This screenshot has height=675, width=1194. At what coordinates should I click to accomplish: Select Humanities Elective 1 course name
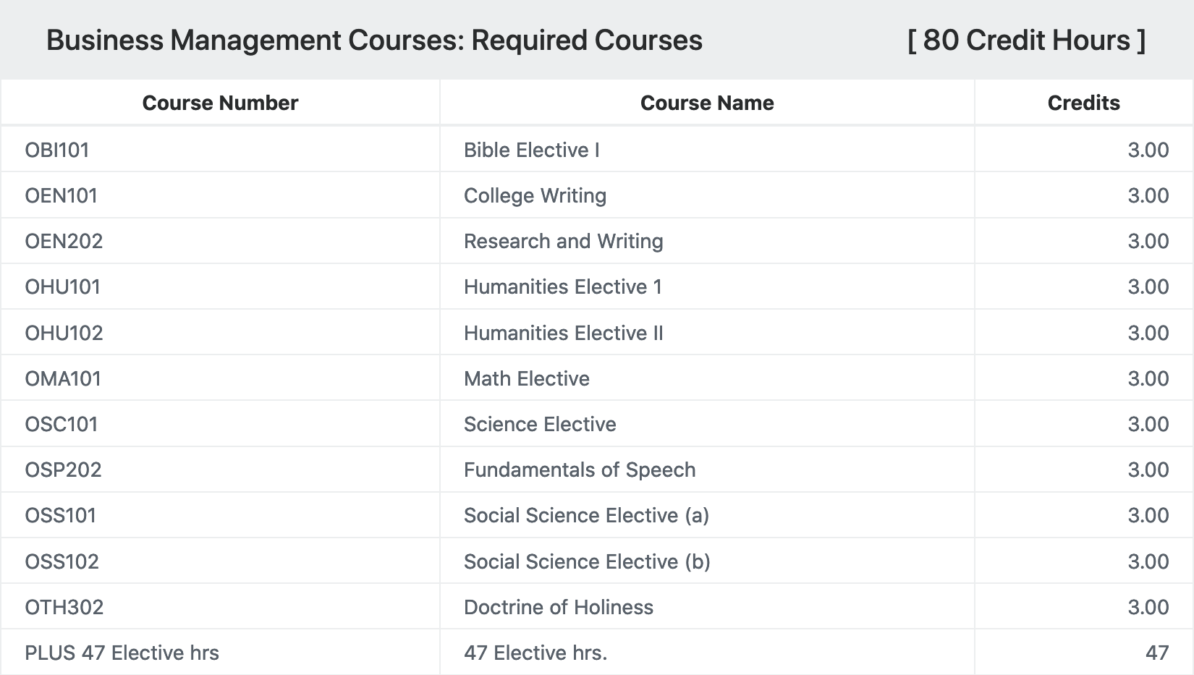pyautogui.click(x=563, y=286)
